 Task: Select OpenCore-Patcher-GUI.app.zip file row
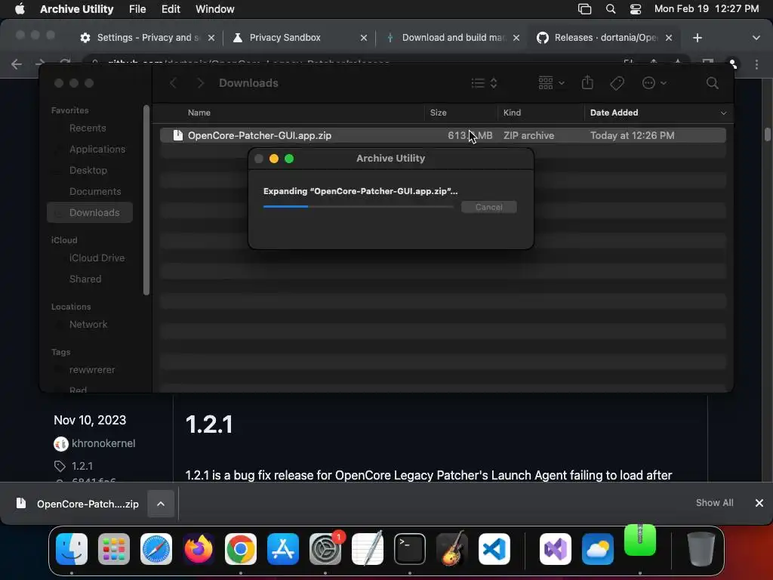442,135
